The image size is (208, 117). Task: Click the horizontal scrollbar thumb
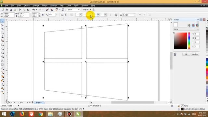click(x=133, y=102)
